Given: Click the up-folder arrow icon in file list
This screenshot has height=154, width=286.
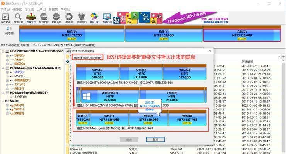Looking at the screenshot, I should 68,62.
